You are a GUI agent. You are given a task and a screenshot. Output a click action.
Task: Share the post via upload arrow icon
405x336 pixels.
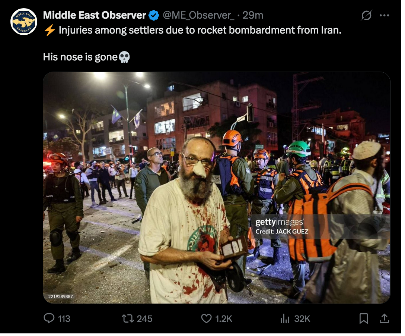coord(384,318)
